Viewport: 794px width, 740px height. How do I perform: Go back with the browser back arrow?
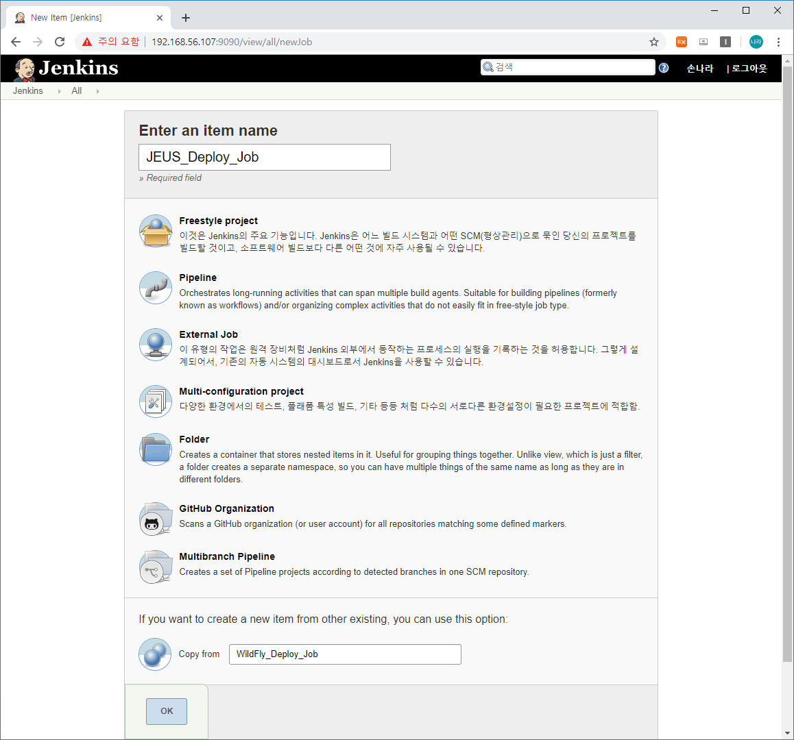[16, 42]
